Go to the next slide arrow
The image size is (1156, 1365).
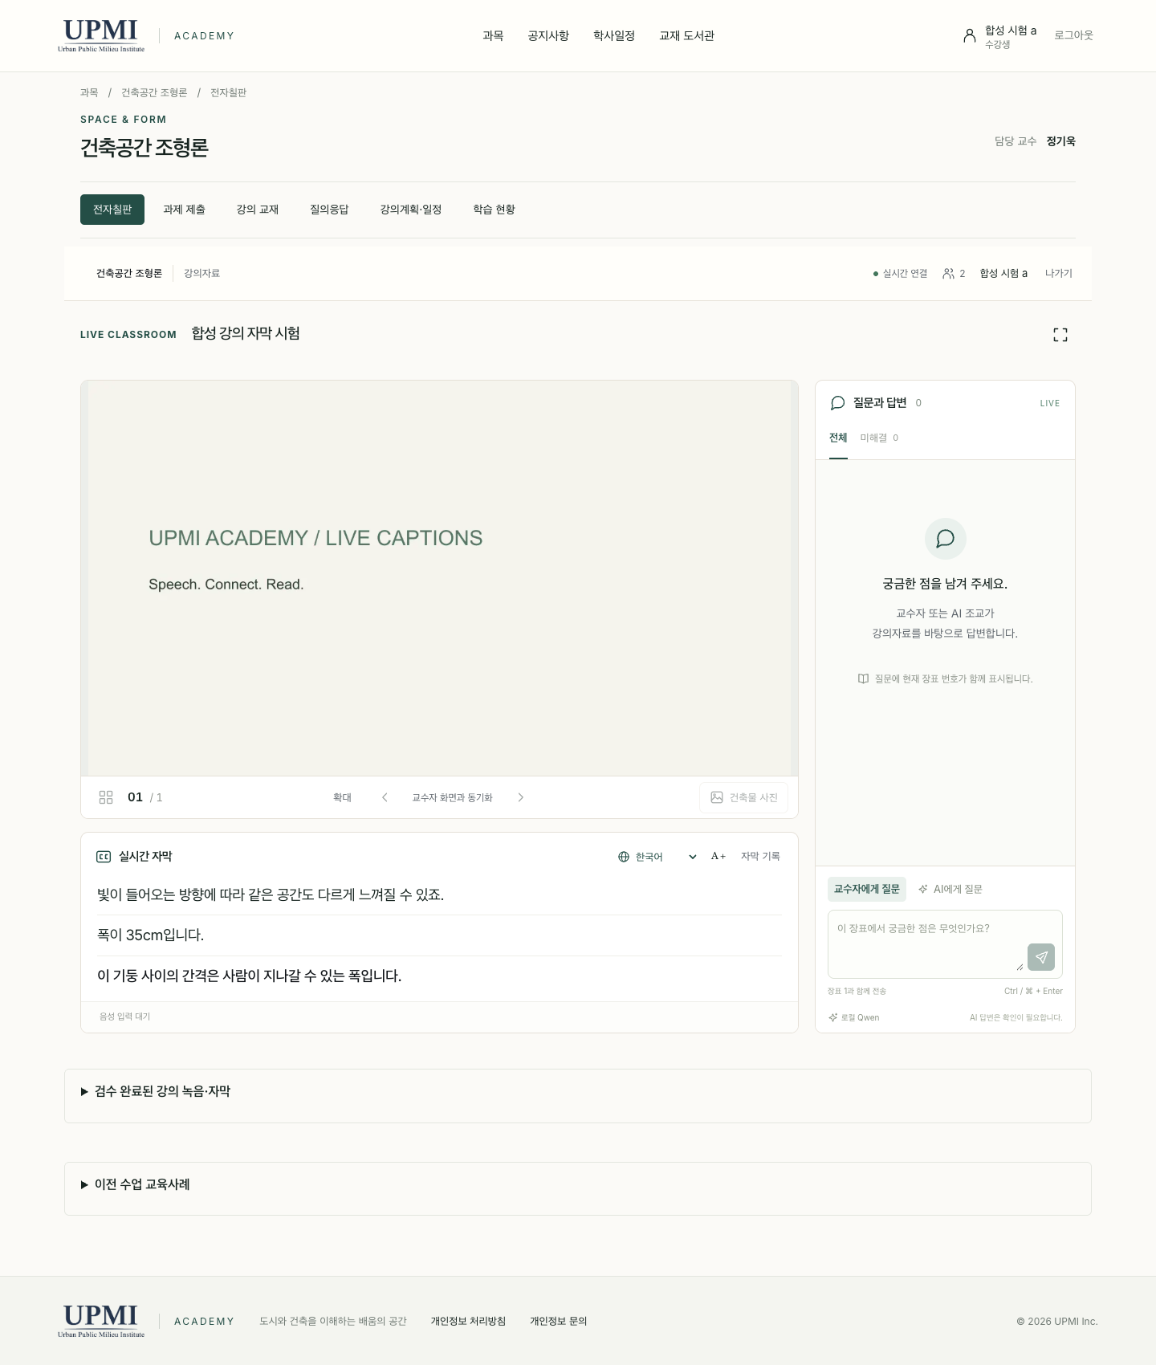(520, 797)
